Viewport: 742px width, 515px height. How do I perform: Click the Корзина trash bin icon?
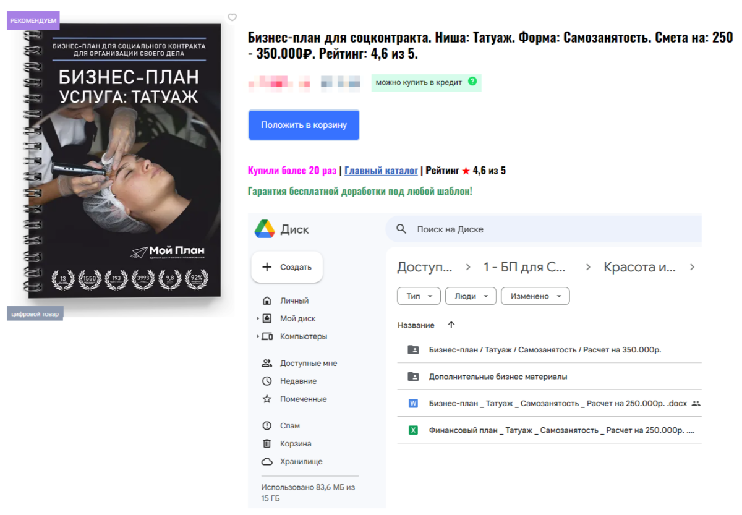pyautogui.click(x=267, y=444)
